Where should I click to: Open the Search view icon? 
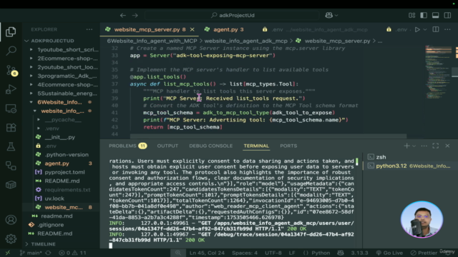point(11,51)
